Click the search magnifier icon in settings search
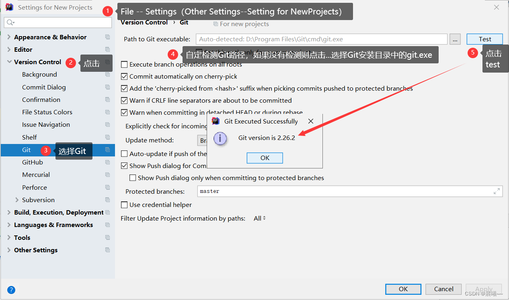 click(x=10, y=22)
